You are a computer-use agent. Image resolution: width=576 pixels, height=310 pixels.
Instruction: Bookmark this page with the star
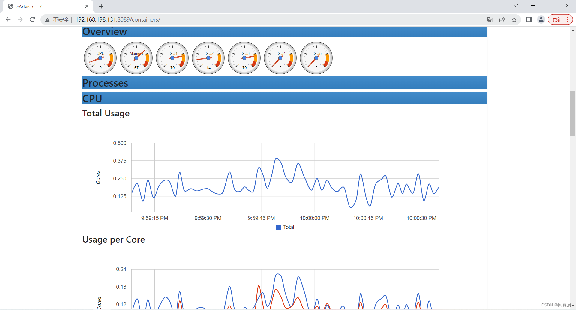514,19
